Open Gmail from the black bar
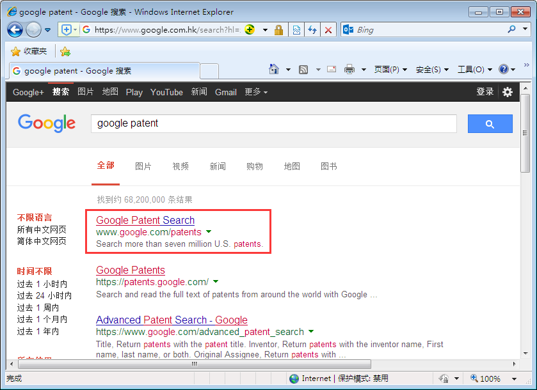 [x=226, y=92]
